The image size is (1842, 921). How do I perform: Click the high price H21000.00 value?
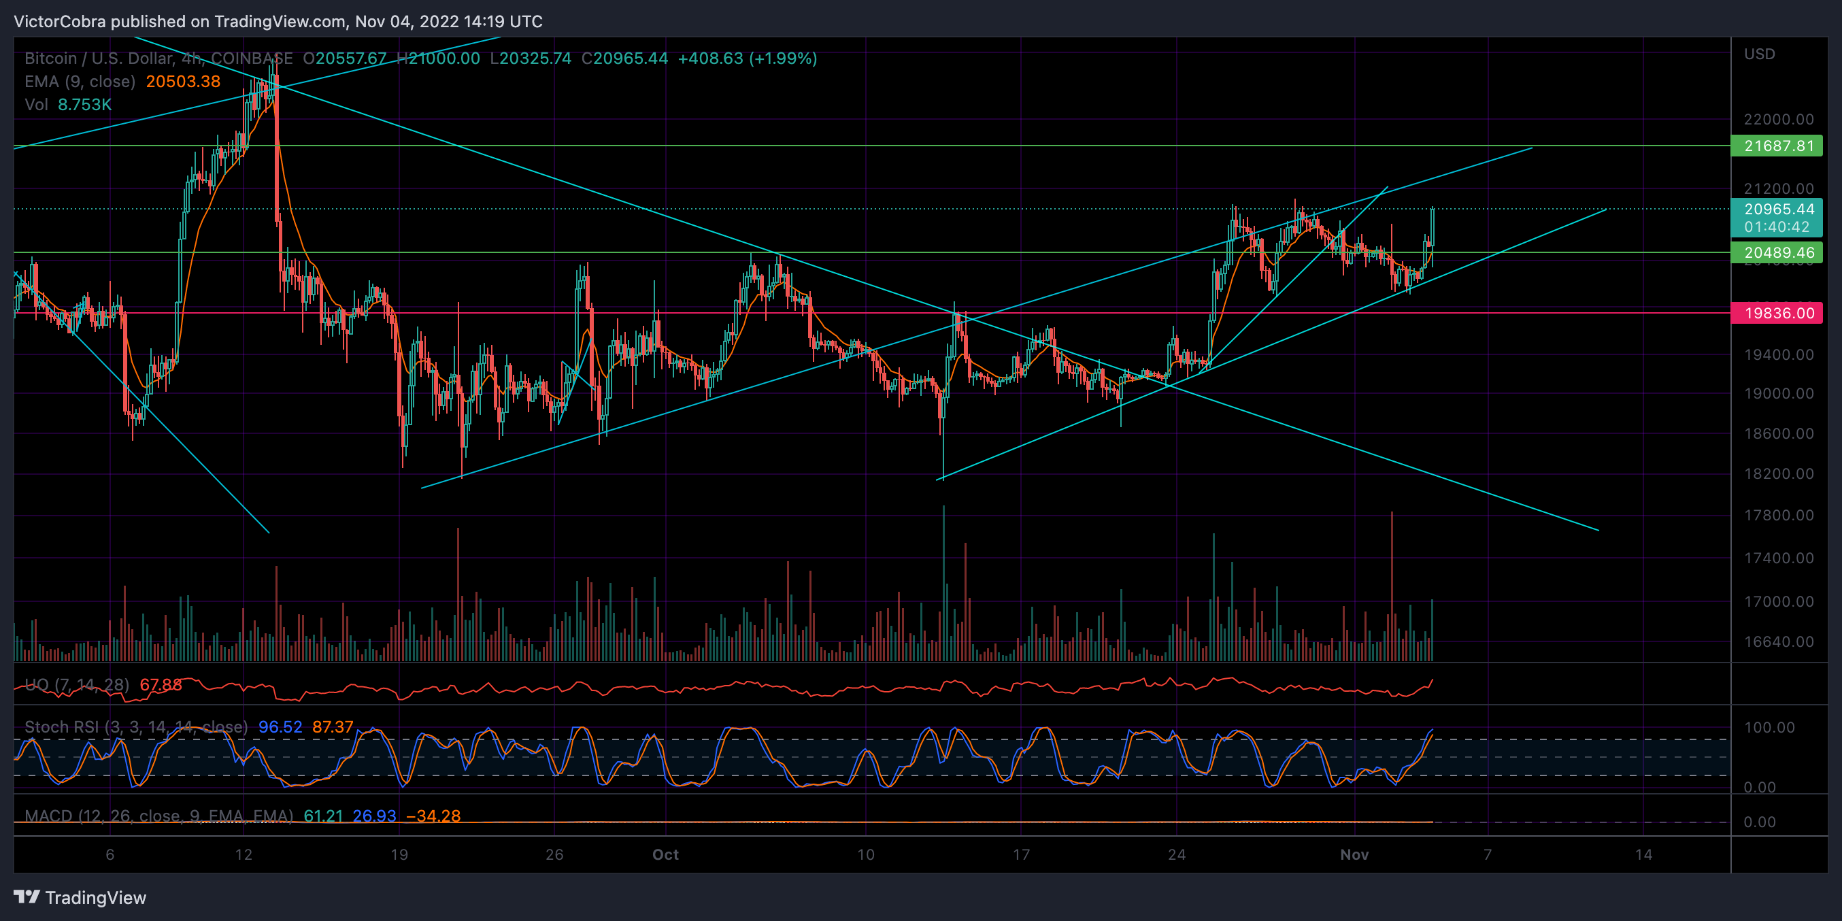438,58
